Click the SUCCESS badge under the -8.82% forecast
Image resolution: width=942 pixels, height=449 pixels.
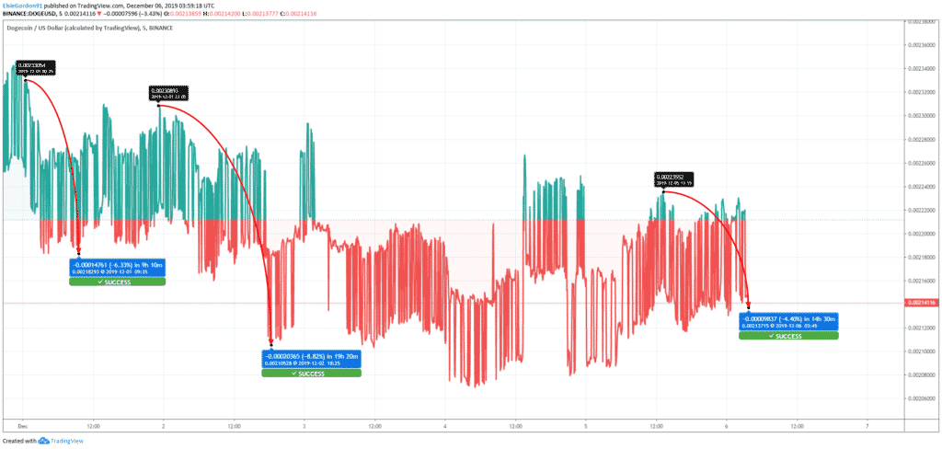tap(312, 373)
